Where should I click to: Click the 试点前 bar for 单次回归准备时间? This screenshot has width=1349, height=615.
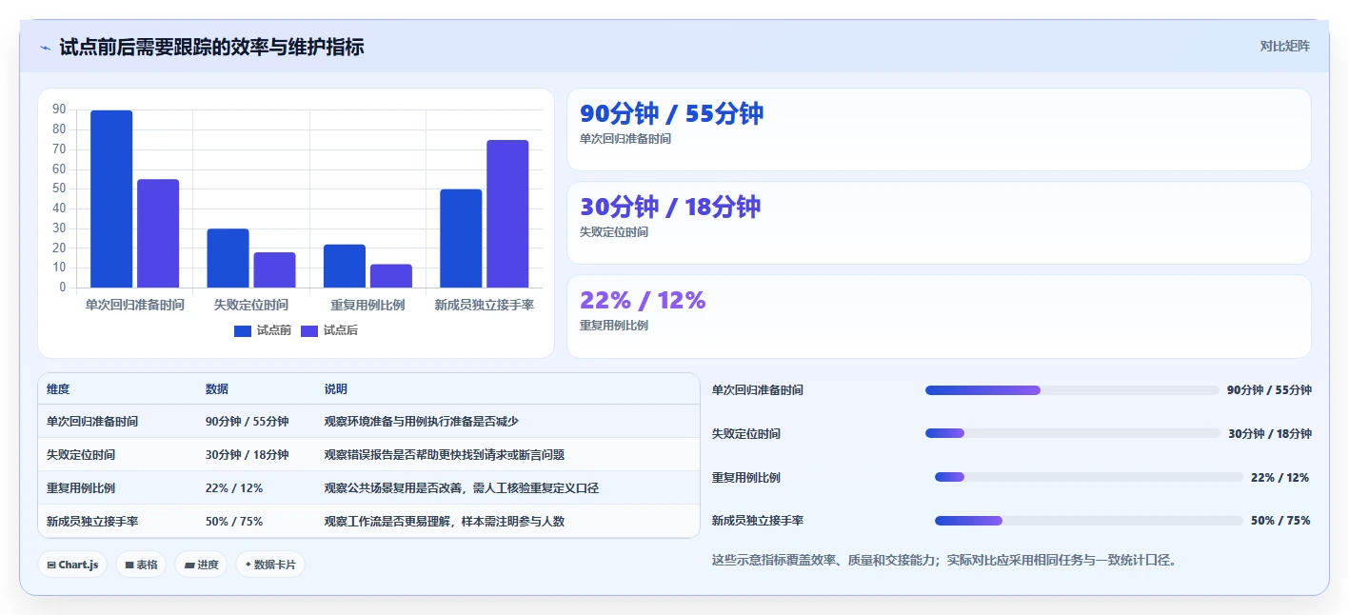click(x=111, y=199)
